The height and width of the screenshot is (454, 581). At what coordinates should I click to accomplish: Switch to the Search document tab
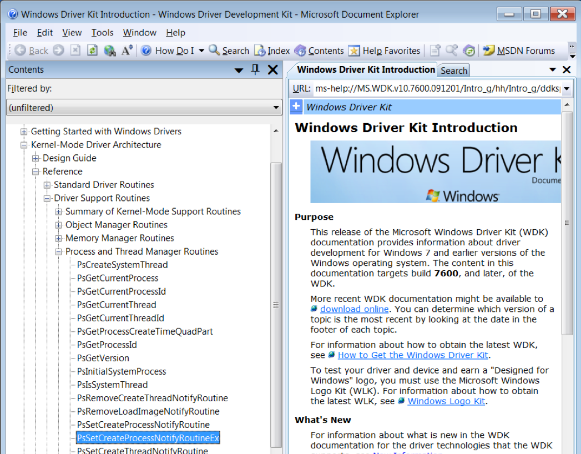click(453, 70)
